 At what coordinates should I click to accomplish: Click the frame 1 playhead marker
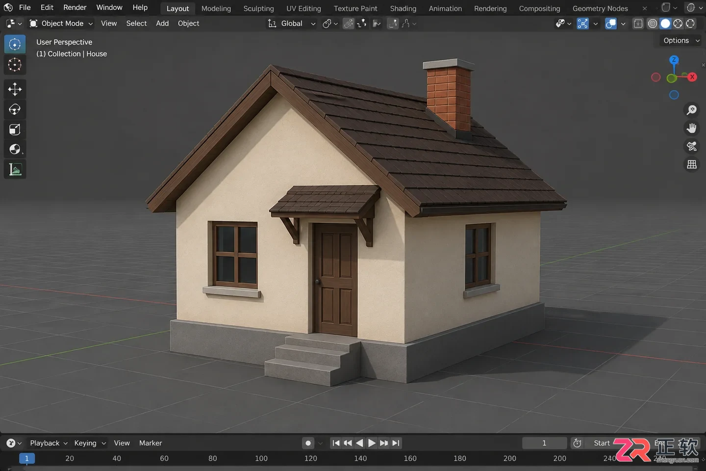(x=27, y=458)
